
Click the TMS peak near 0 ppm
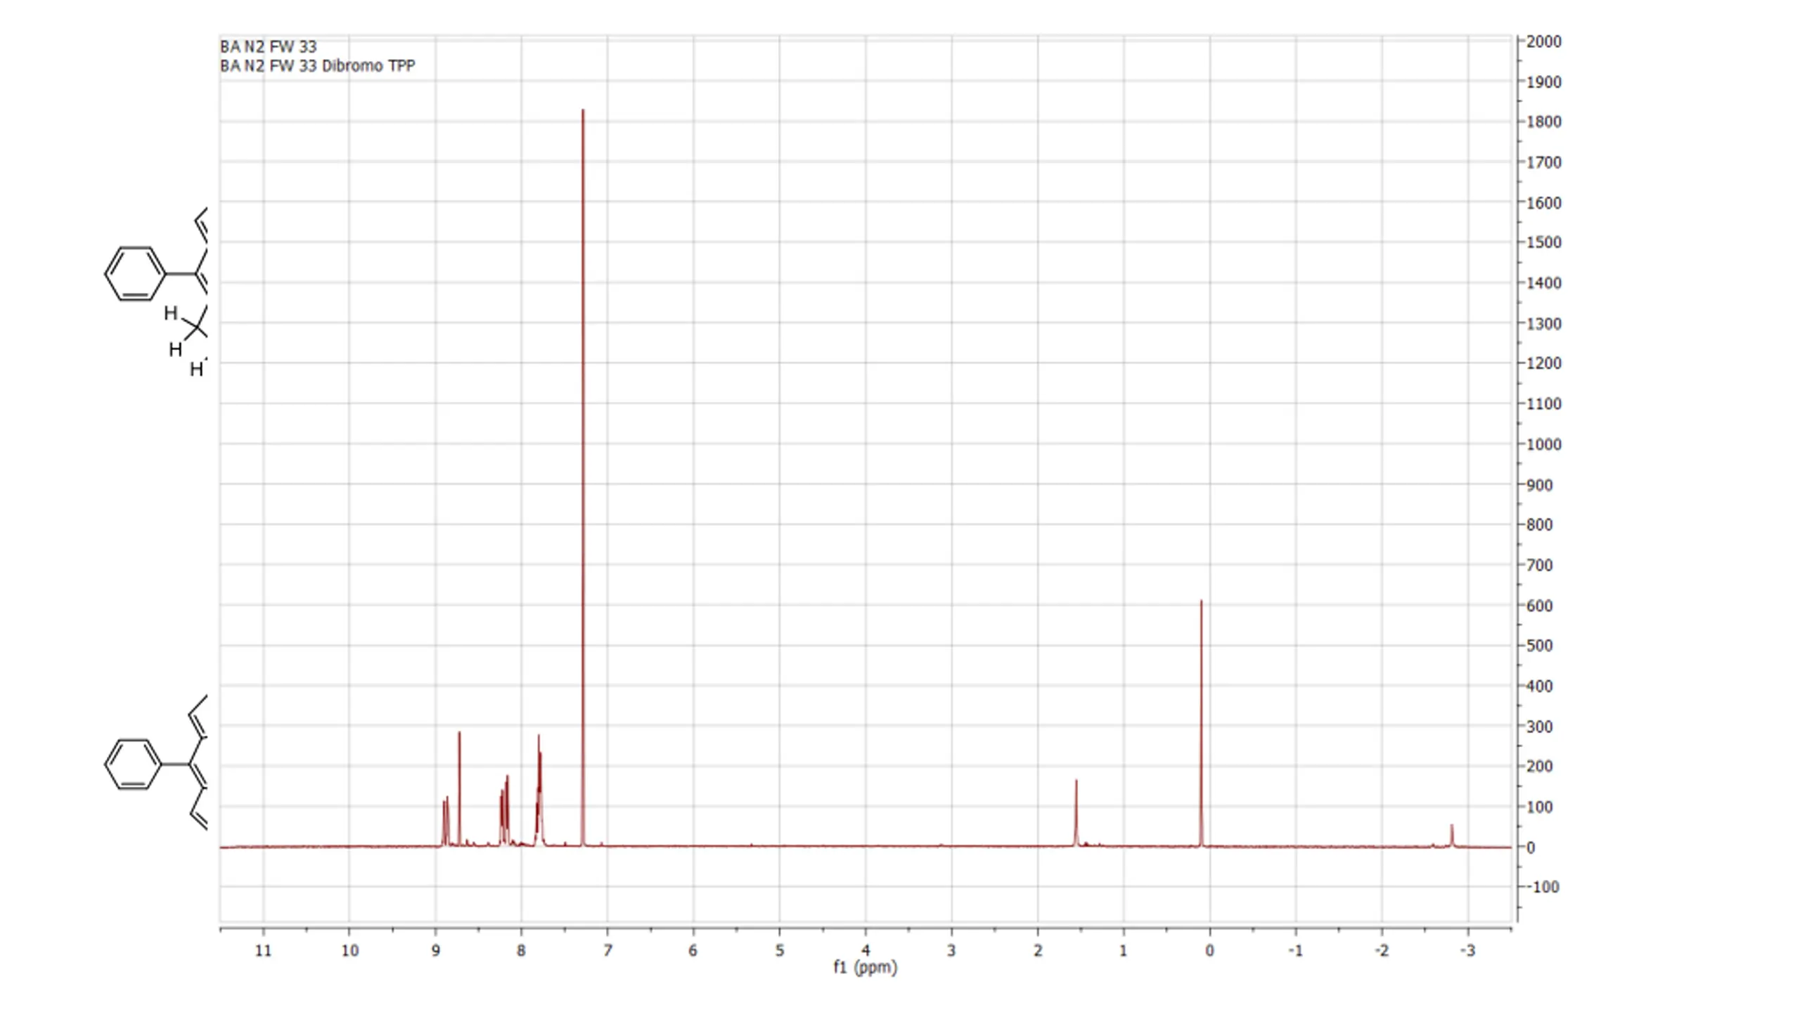point(1201,724)
